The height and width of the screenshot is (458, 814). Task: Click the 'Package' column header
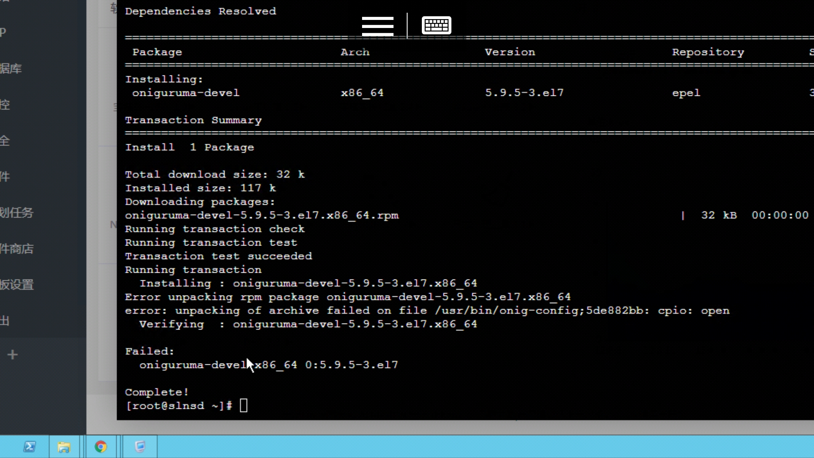coord(157,52)
